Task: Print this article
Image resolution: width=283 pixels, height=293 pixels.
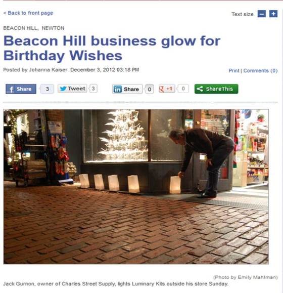Action: 234,71
